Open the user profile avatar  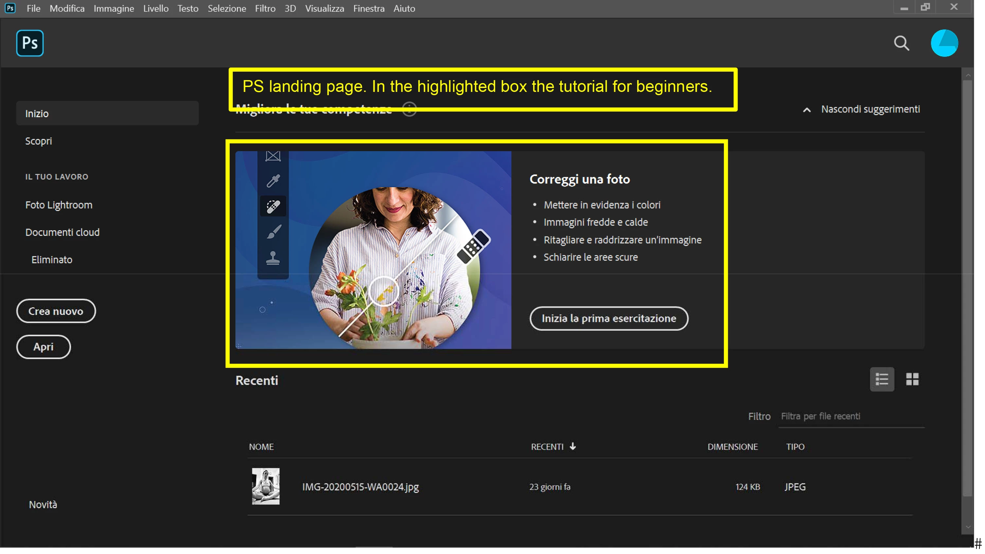tap(944, 43)
